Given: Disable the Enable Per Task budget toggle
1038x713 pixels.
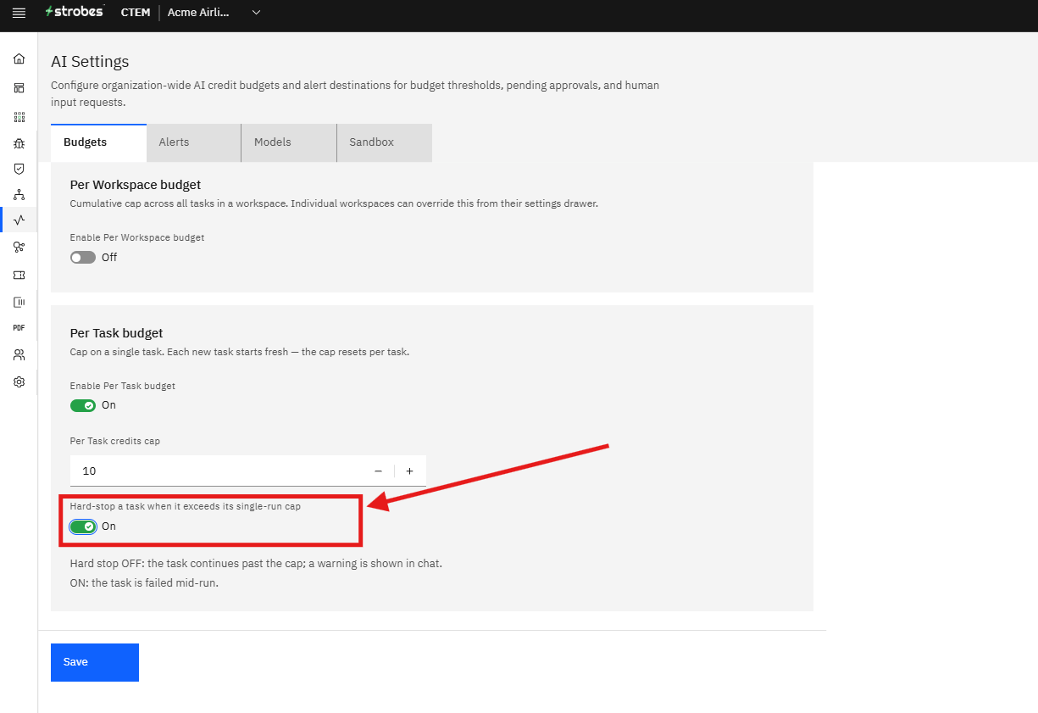Looking at the screenshot, I should coord(83,405).
